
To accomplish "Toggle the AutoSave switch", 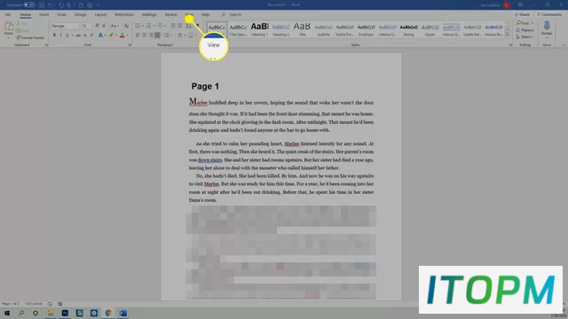I will [29, 5].
